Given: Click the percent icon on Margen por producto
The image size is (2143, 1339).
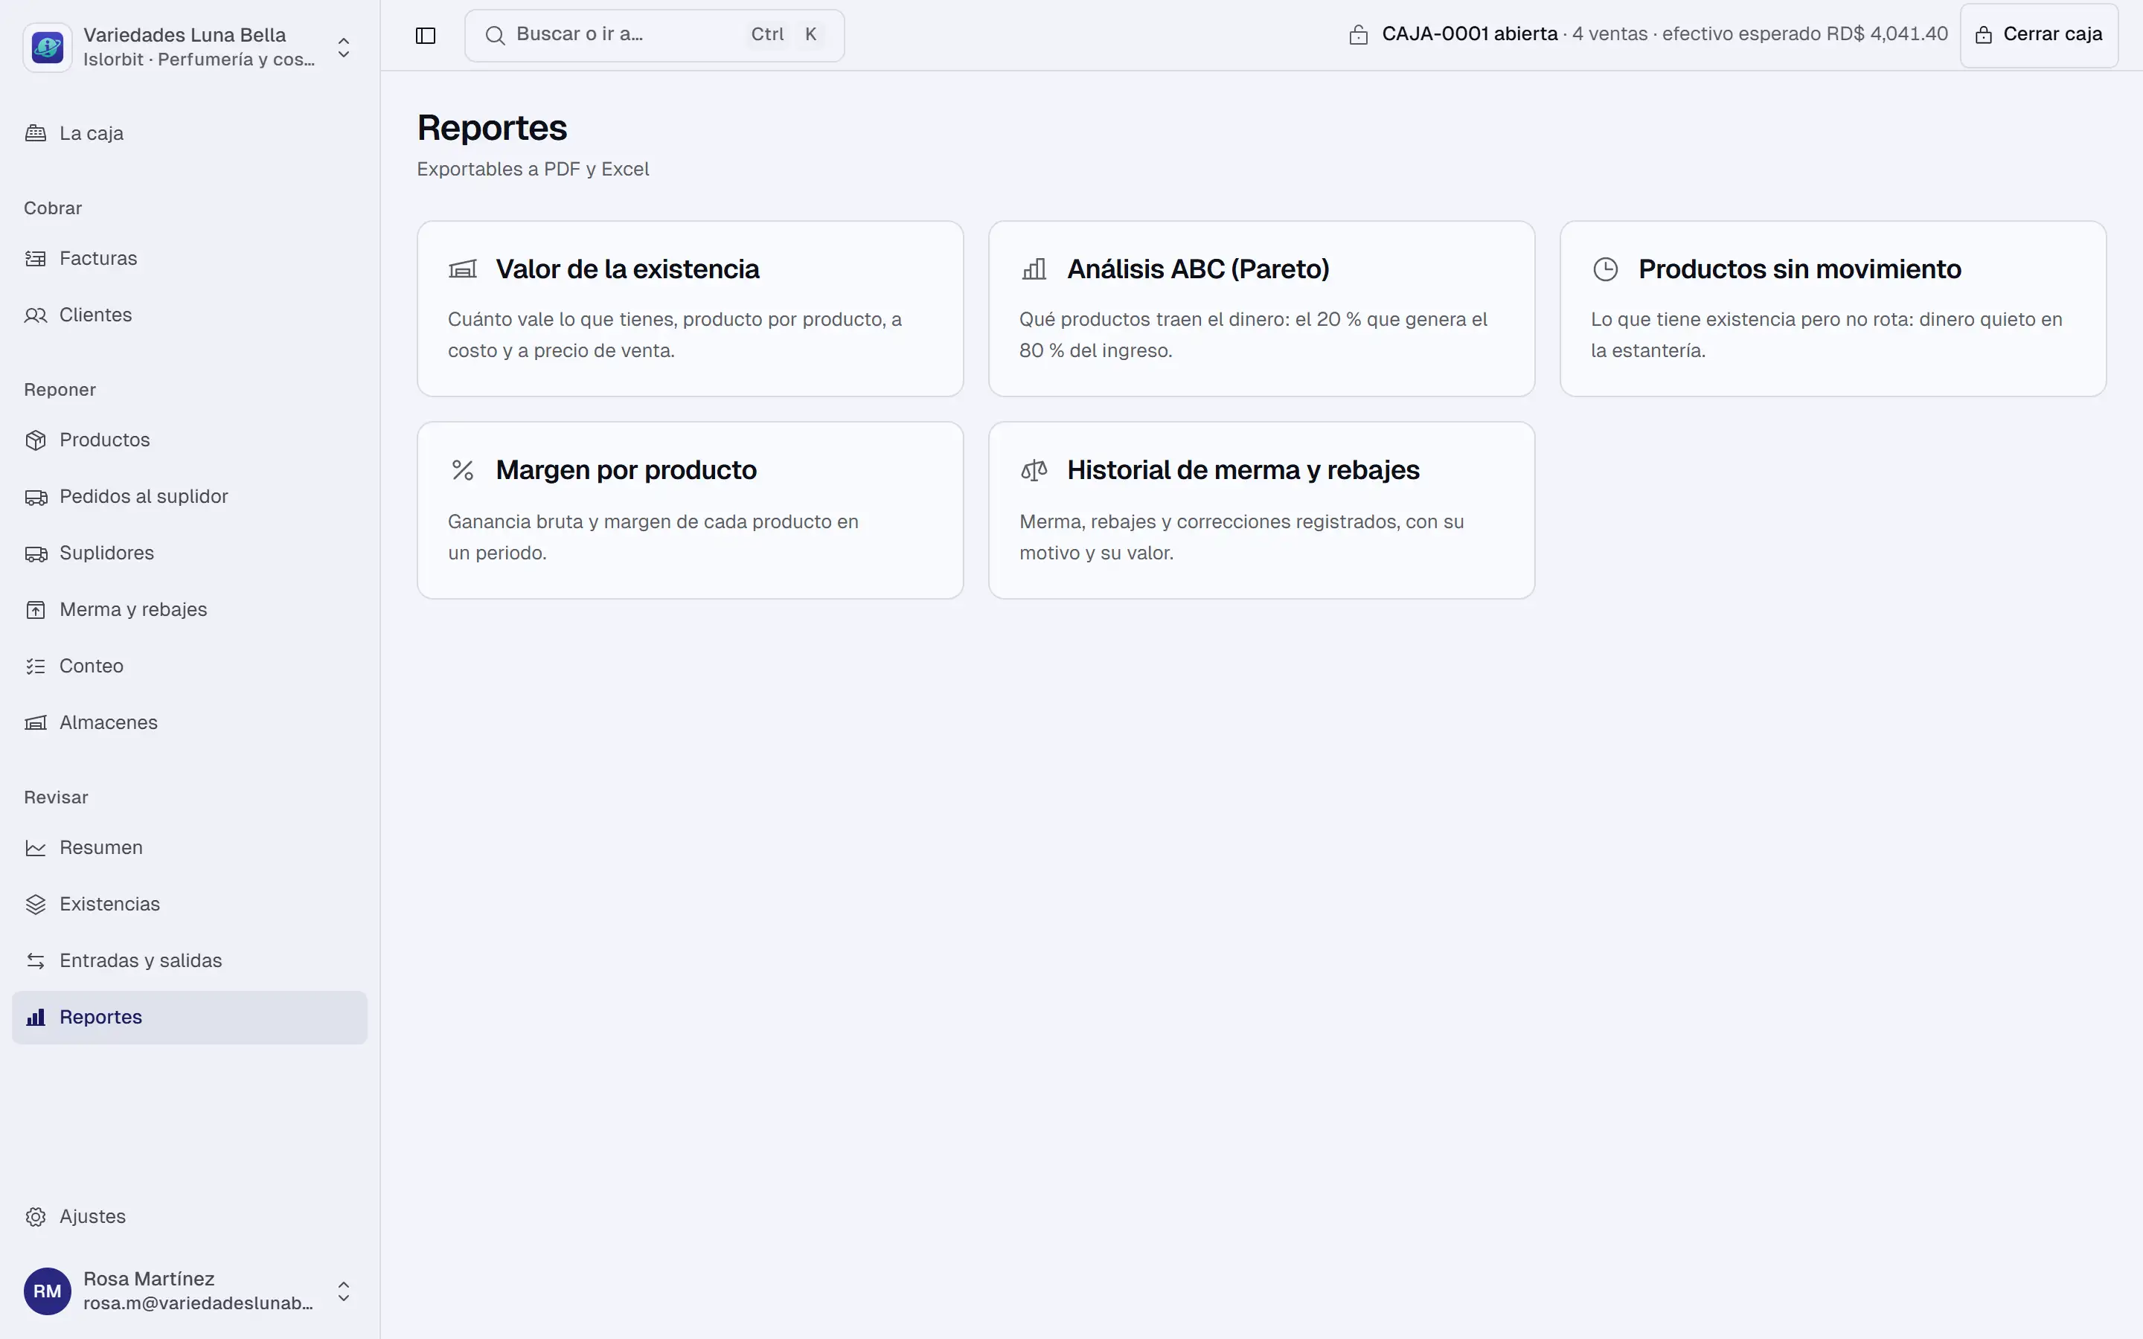Looking at the screenshot, I should click(x=462, y=470).
